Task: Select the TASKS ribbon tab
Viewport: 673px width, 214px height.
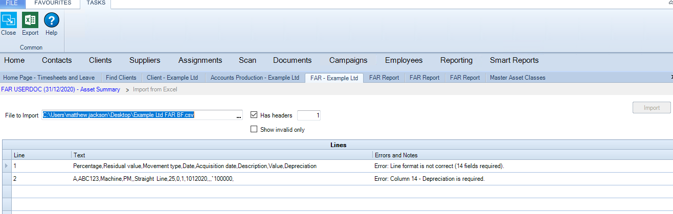Action: [x=96, y=3]
